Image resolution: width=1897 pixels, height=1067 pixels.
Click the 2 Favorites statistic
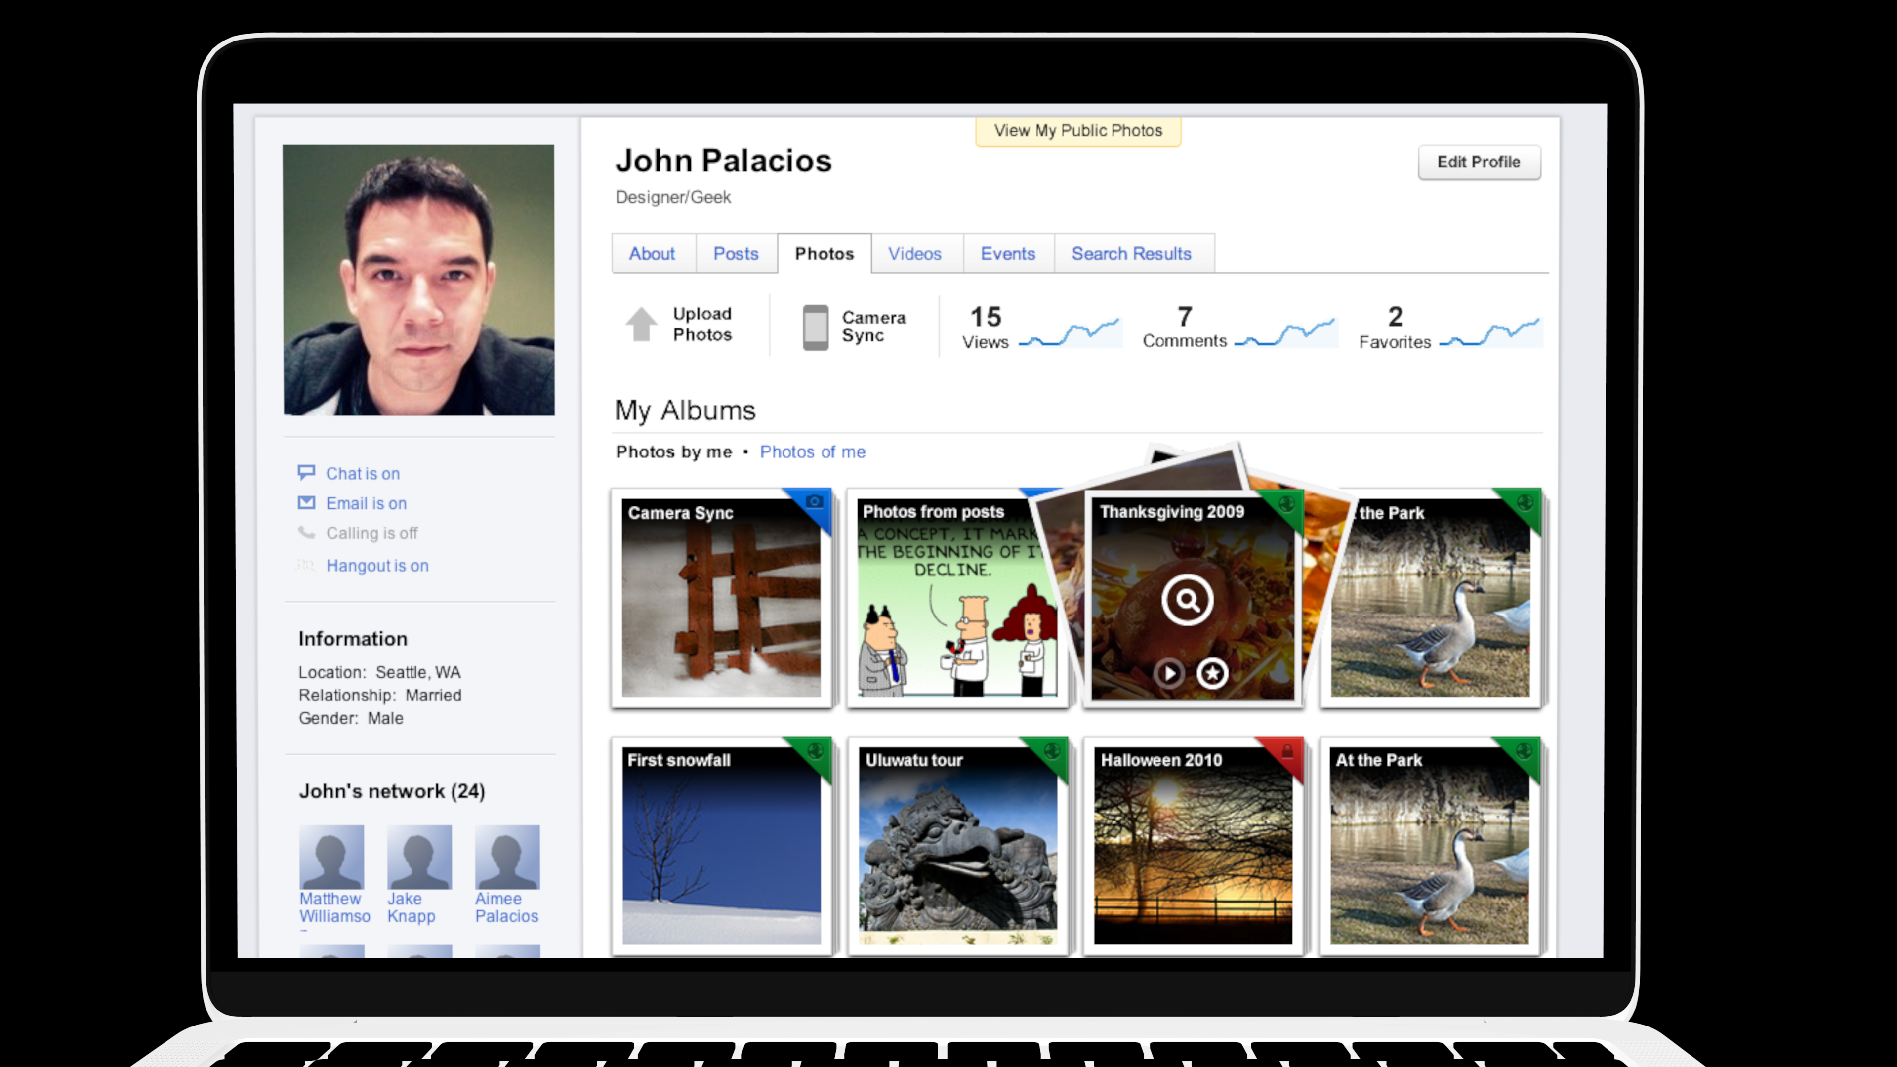1395,327
